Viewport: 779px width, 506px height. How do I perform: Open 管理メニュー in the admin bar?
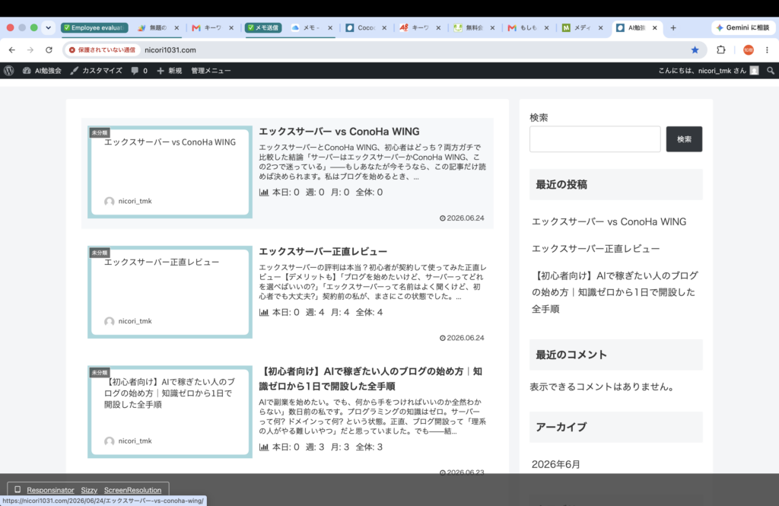pyautogui.click(x=211, y=71)
